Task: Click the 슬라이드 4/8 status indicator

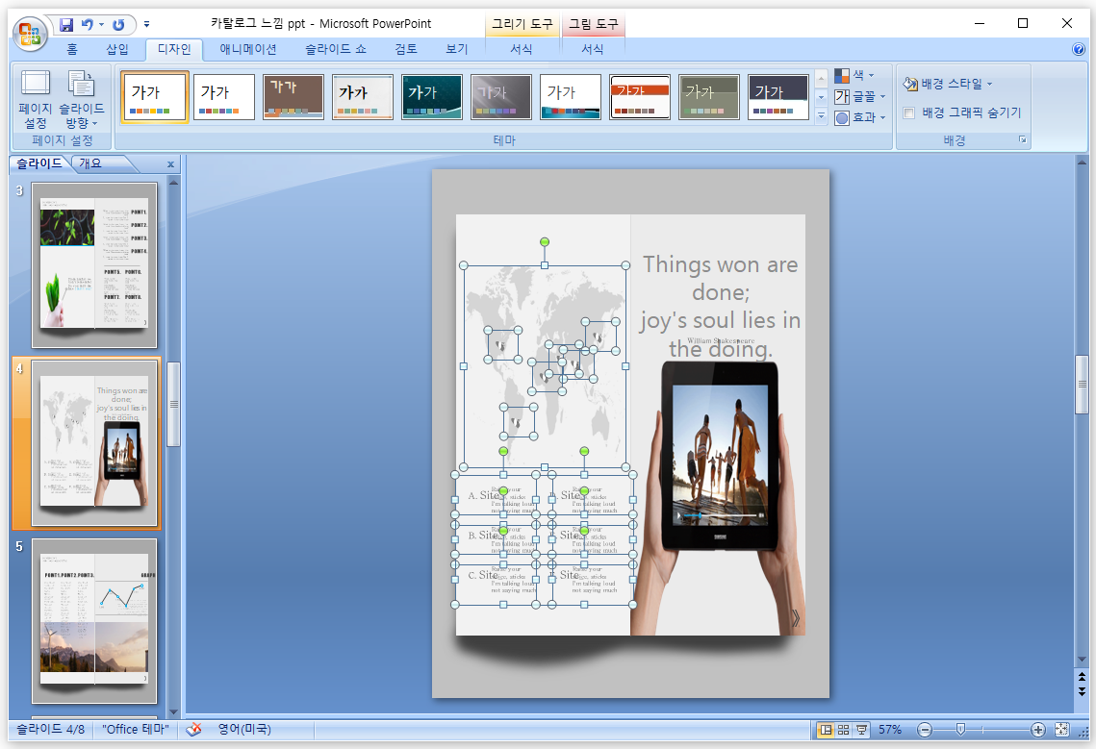Action: (50, 730)
